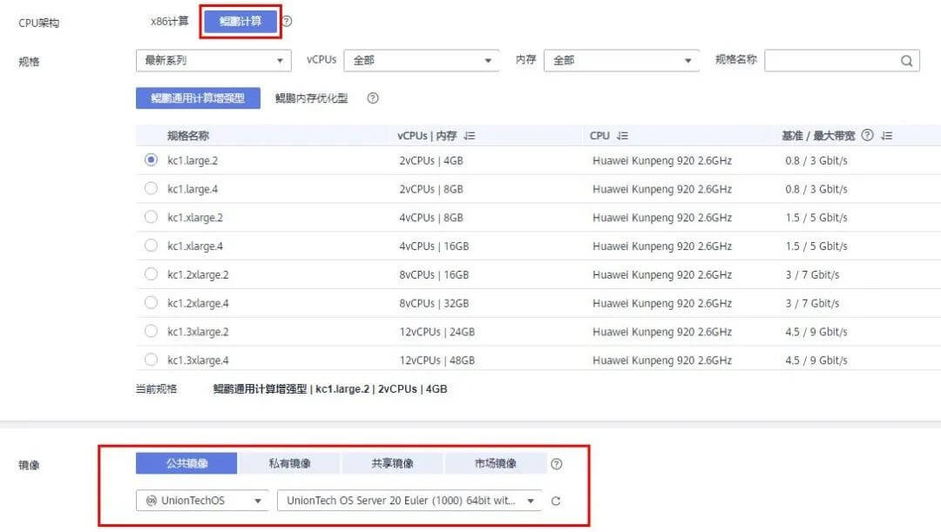Select 鲲鹏通用计算增强型 type tab
Viewport: 941px width, 532px height.
198,98
